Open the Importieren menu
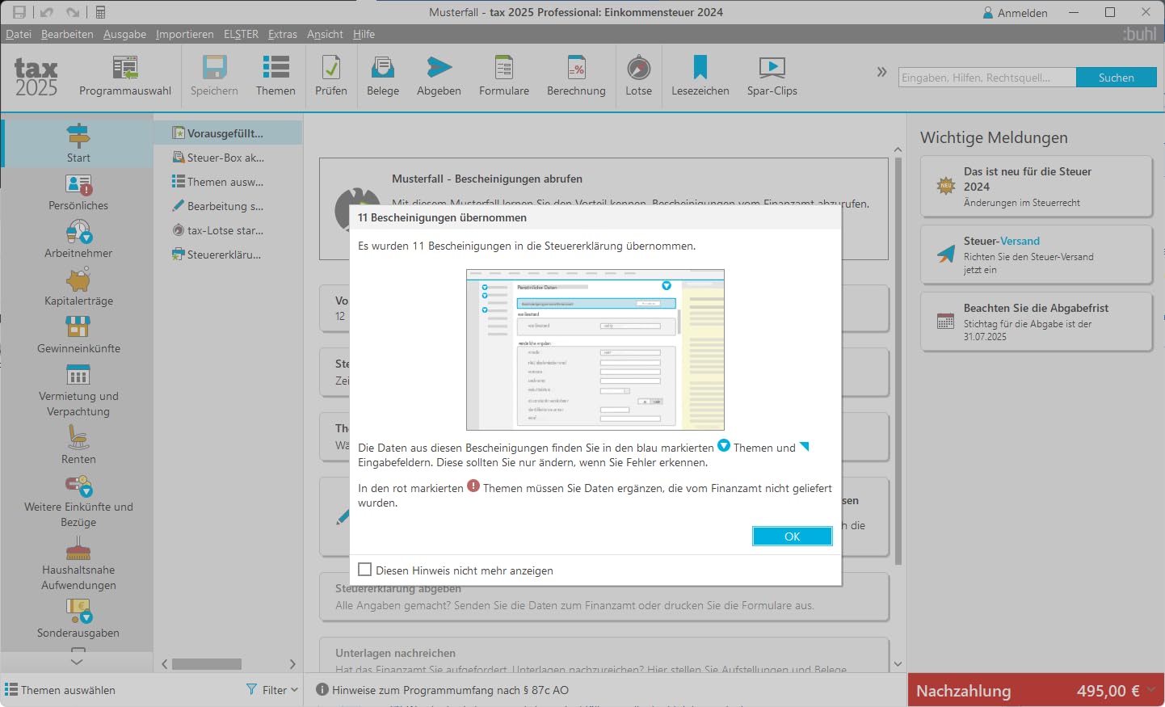Viewport: 1165px width, 707px height. (x=185, y=34)
